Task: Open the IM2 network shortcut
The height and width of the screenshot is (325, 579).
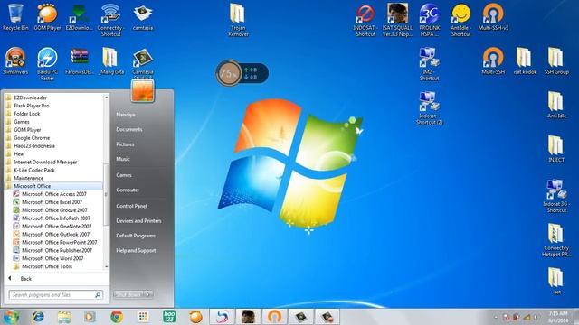Action: click(x=429, y=64)
